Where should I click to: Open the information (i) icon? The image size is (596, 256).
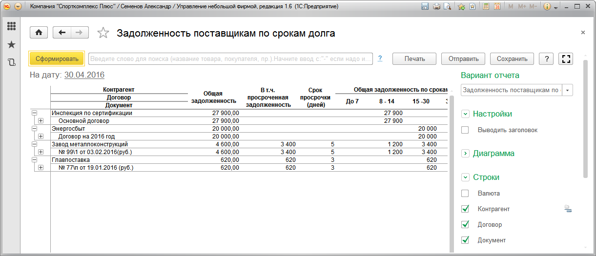point(547,7)
